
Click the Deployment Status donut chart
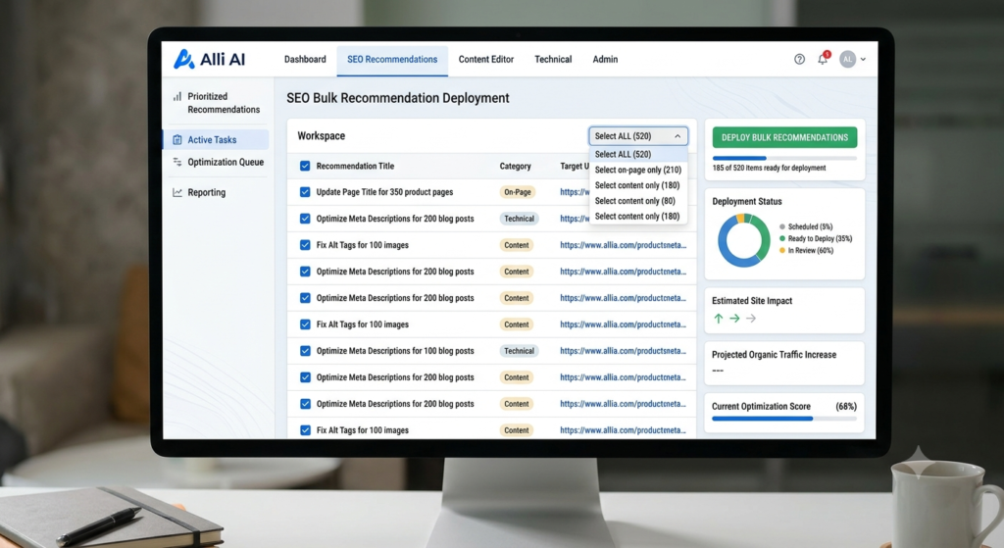[x=743, y=240]
